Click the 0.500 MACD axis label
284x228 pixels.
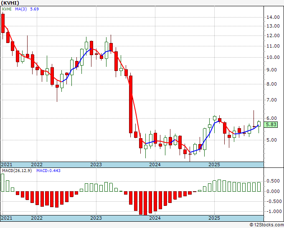pyautogui.click(x=273, y=181)
